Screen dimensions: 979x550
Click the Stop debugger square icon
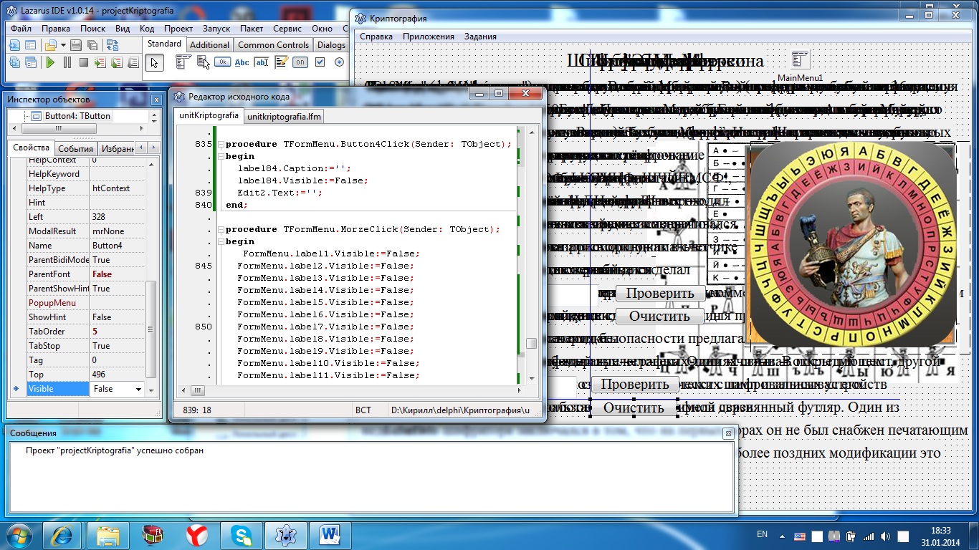point(84,62)
